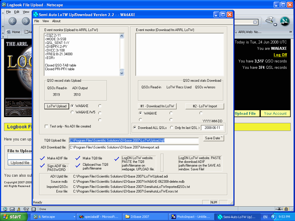Click the NUM status bar indicator
This screenshot has height=221, width=295.
tap(214, 202)
